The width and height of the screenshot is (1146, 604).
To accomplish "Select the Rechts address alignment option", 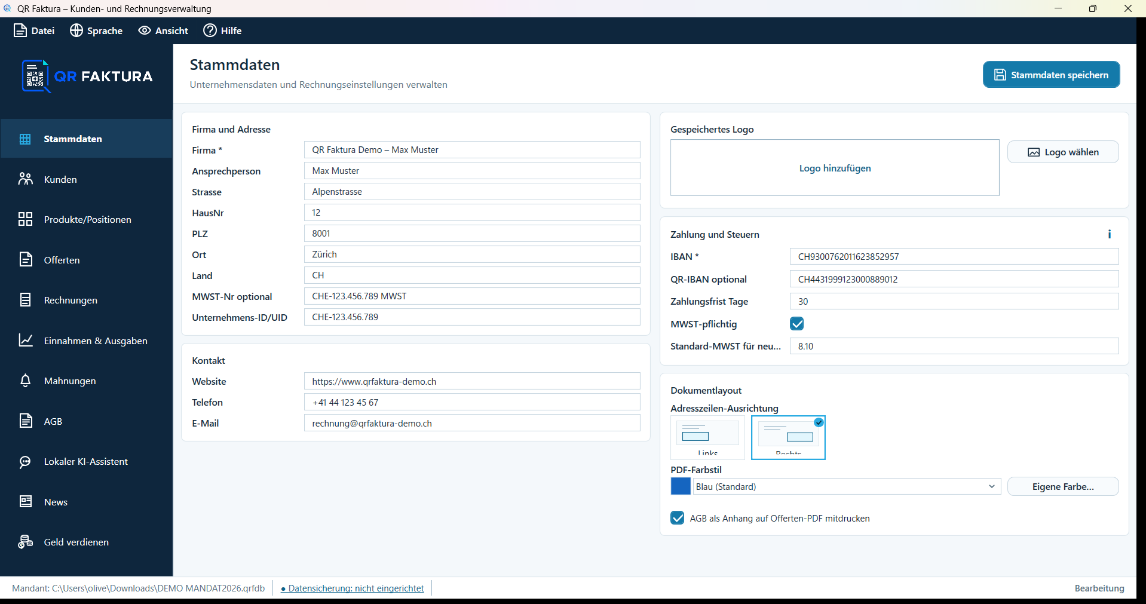I will pyautogui.click(x=788, y=438).
